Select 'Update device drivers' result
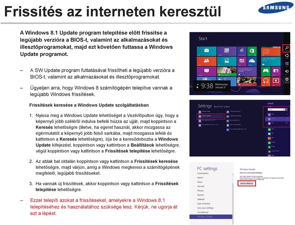The image size is (295, 225). (234, 112)
